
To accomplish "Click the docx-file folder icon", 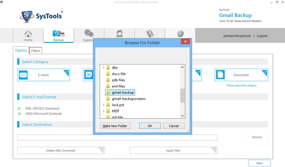I will [108, 74].
